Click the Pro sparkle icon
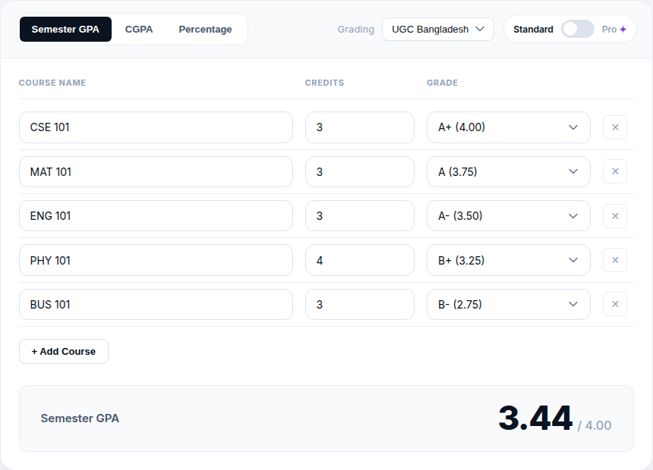This screenshot has height=470, width=653. tap(623, 29)
